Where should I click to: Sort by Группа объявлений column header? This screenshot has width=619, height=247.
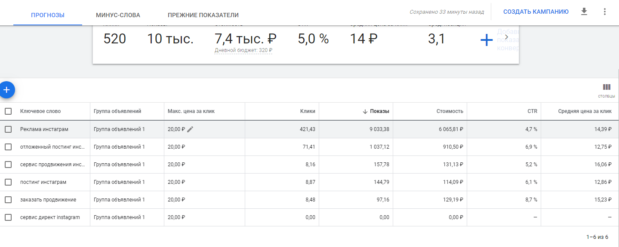point(117,111)
